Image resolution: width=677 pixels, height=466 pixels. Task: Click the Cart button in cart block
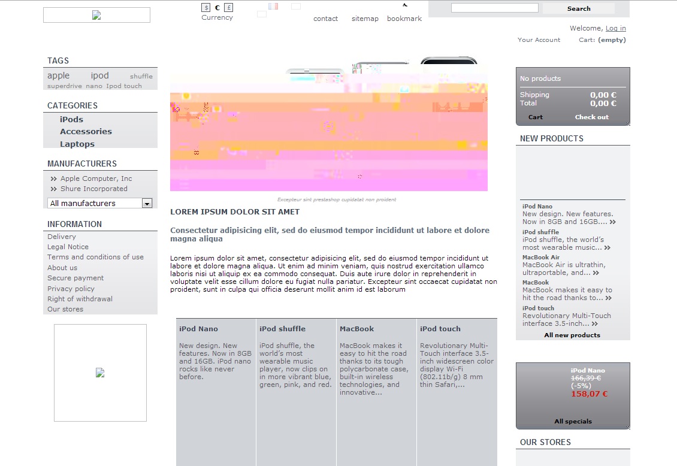[x=536, y=117]
